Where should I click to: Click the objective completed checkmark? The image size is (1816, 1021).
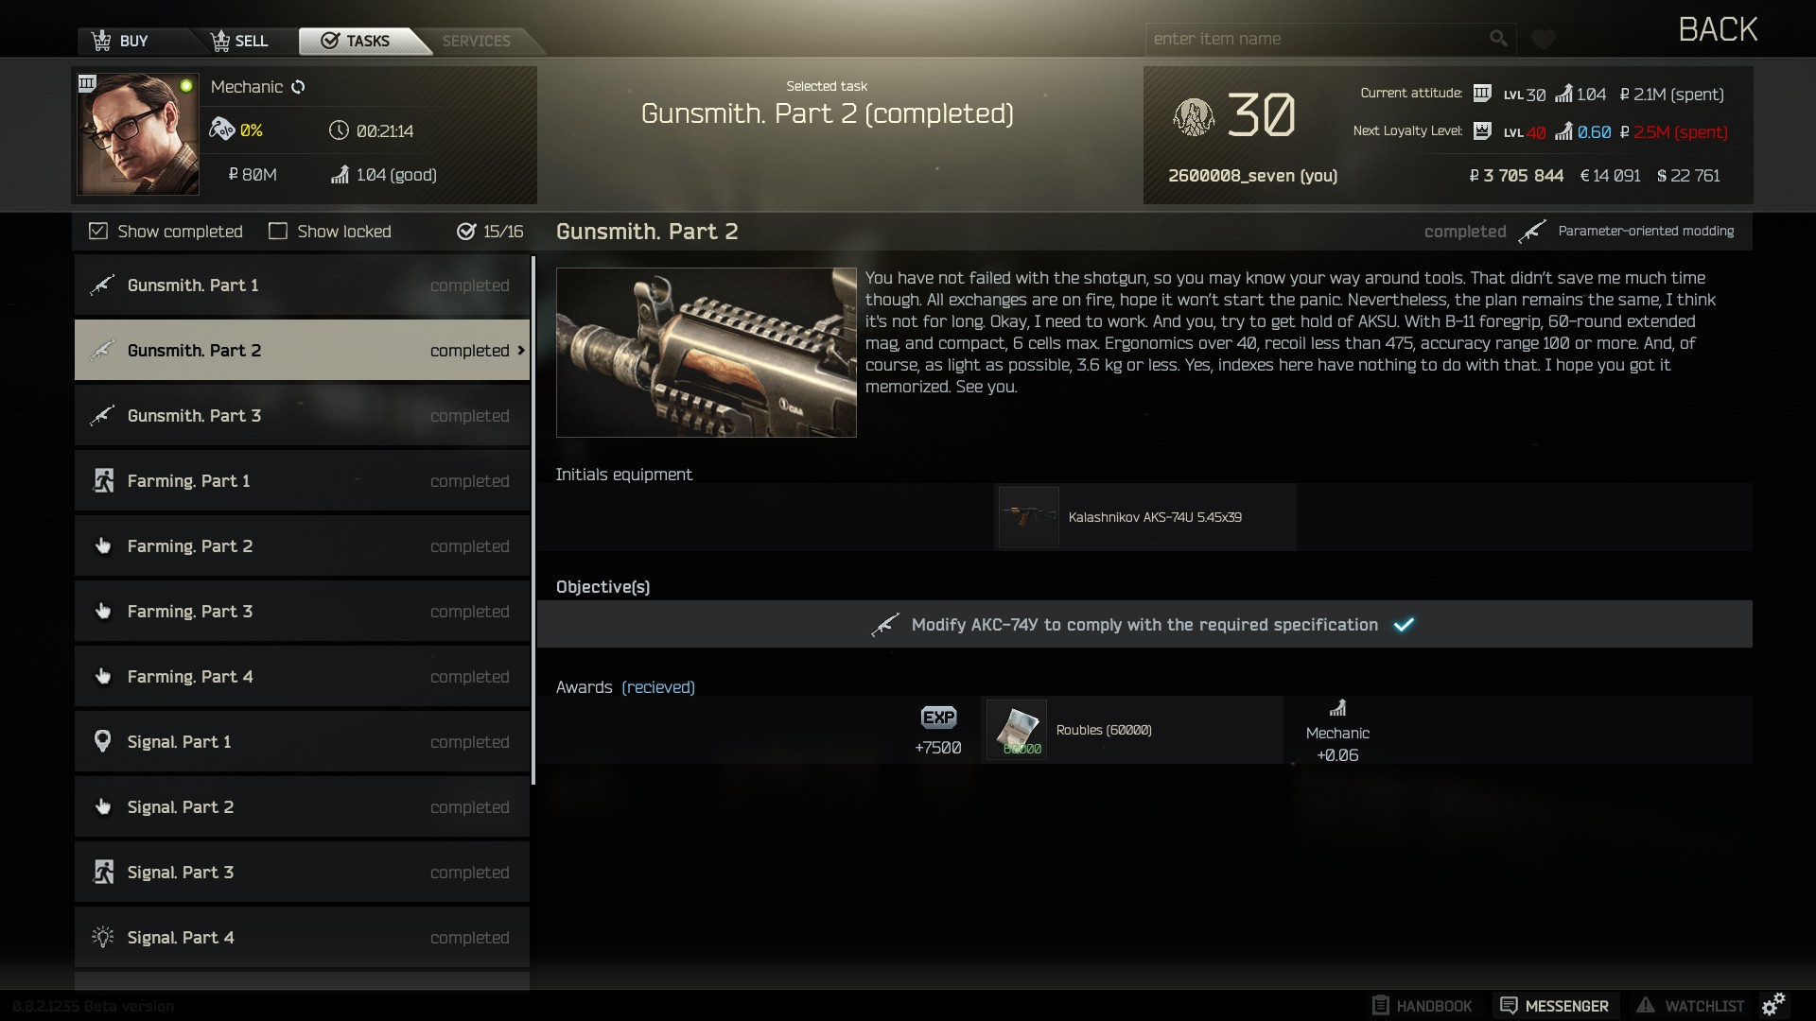pyautogui.click(x=1404, y=625)
